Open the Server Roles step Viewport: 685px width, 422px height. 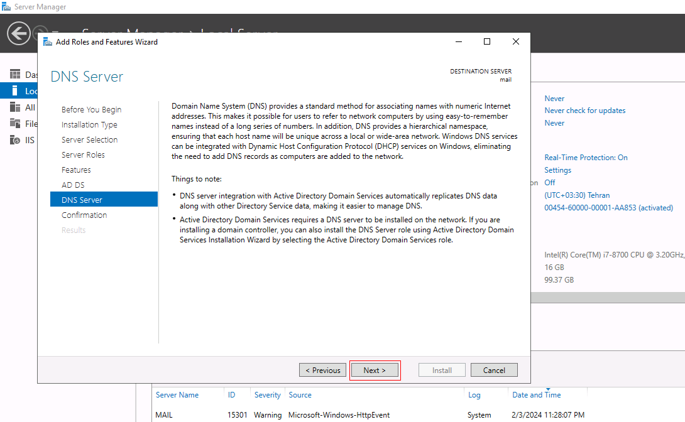pyautogui.click(x=83, y=155)
